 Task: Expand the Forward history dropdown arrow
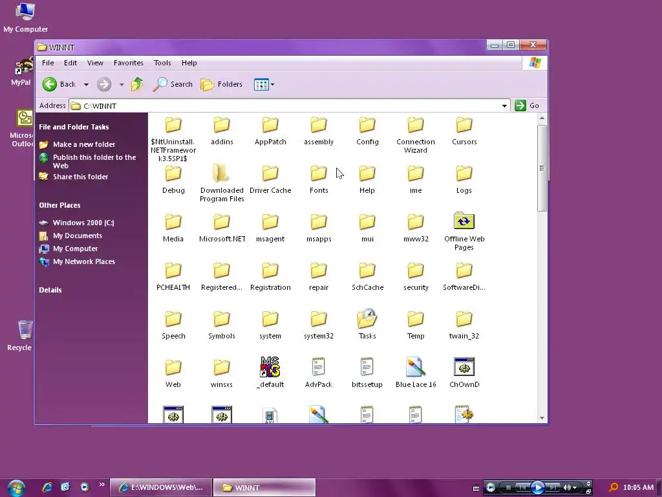coord(122,85)
